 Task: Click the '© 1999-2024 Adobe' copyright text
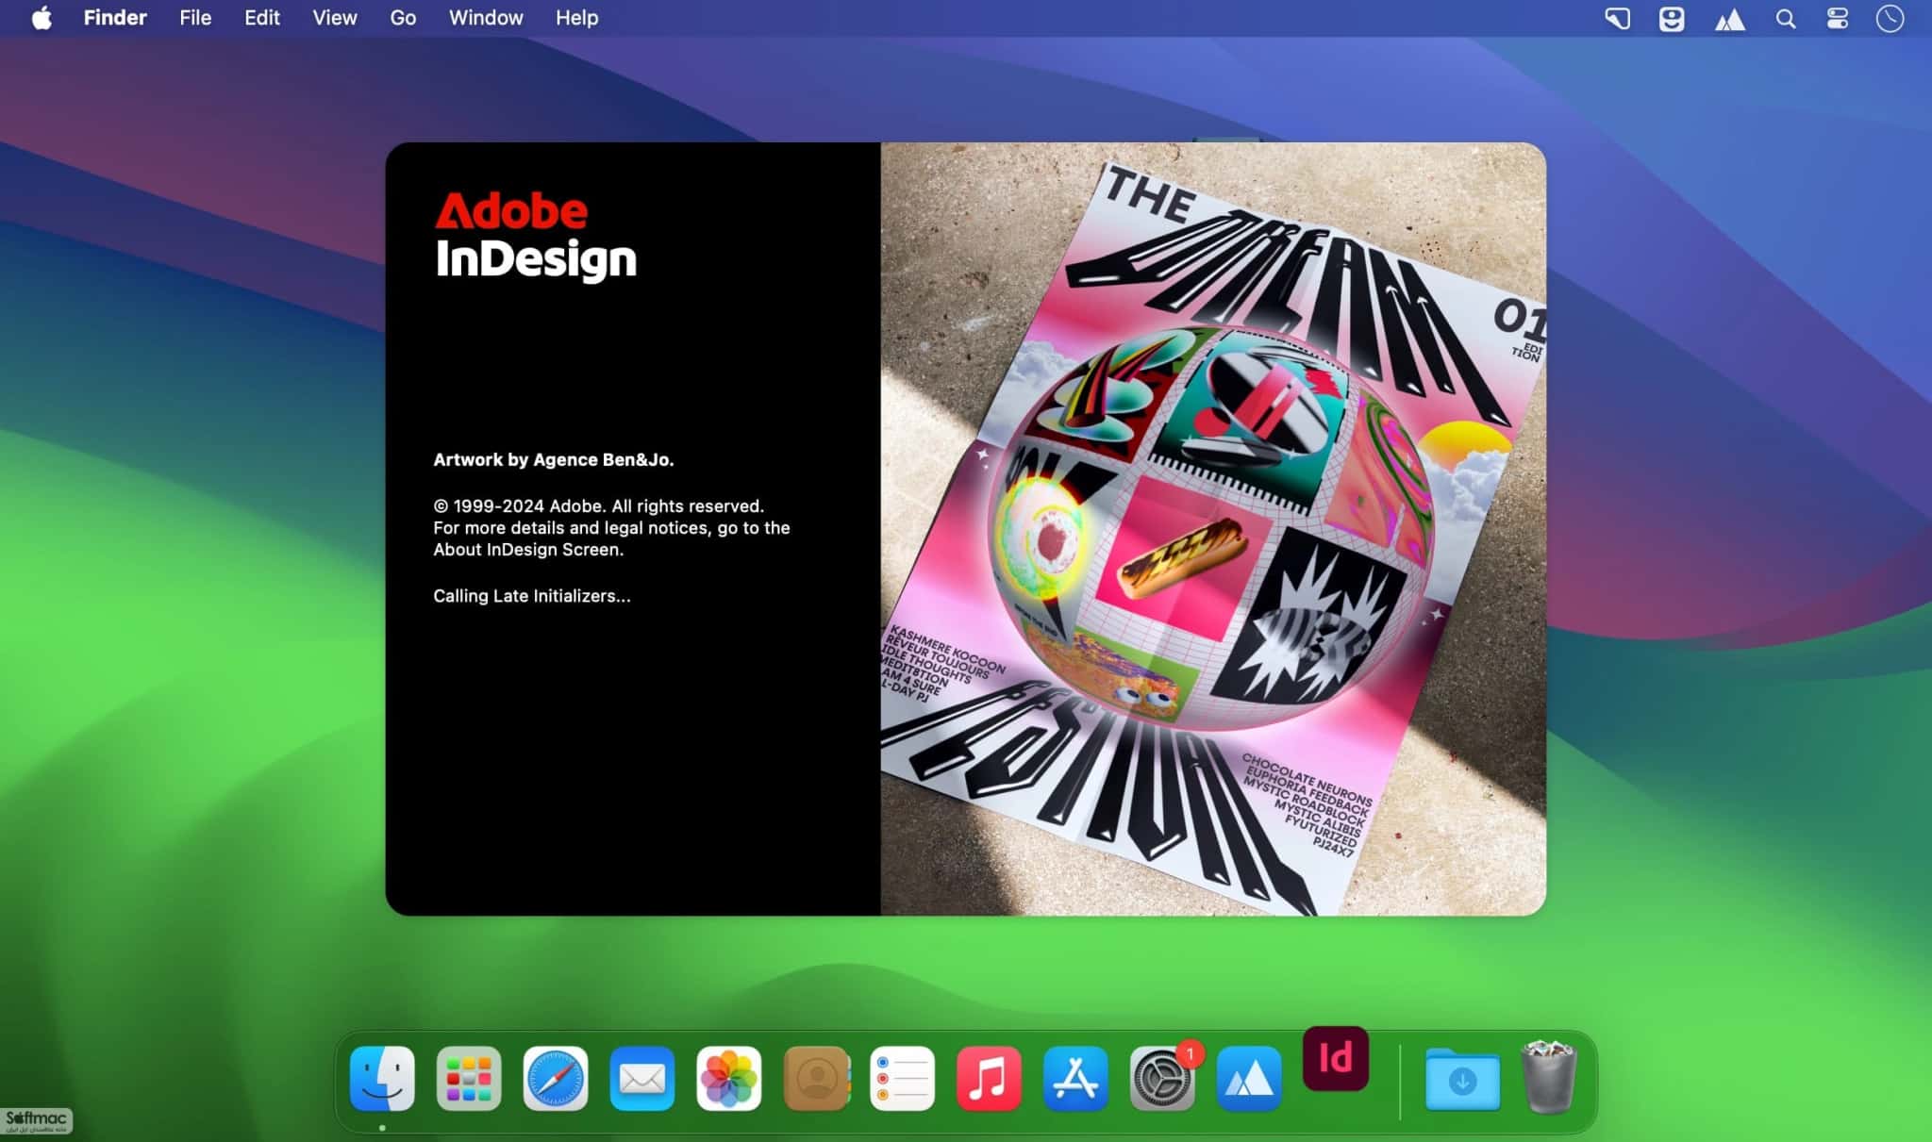[x=598, y=506]
